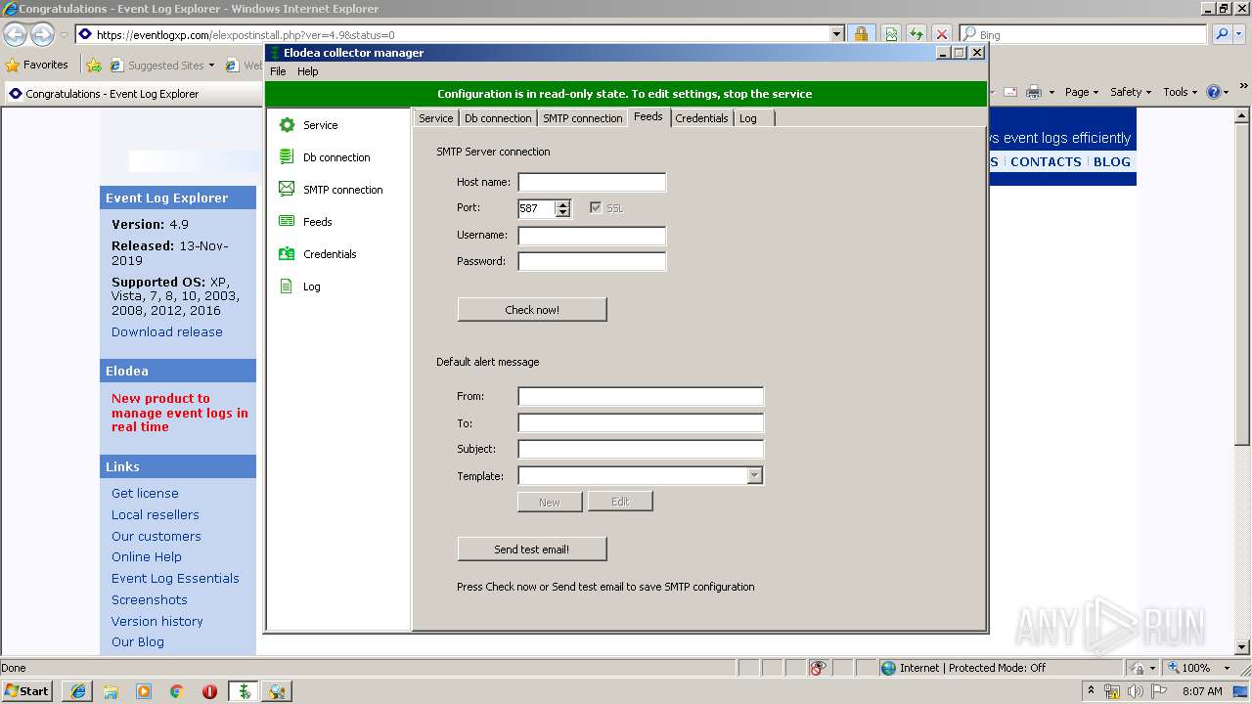The width and height of the screenshot is (1252, 704).
Task: Click the volume speaker tray icon
Action: (1135, 691)
